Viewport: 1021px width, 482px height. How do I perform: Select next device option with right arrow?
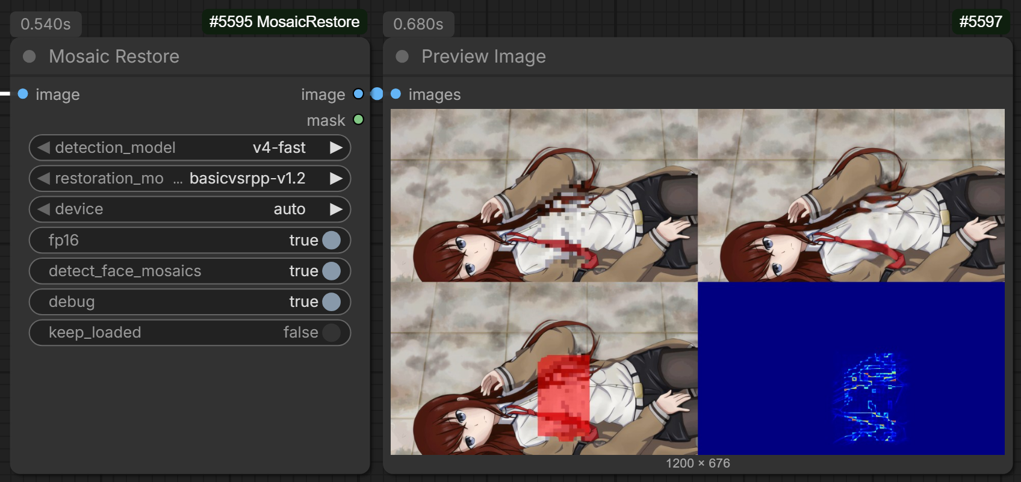click(x=336, y=209)
